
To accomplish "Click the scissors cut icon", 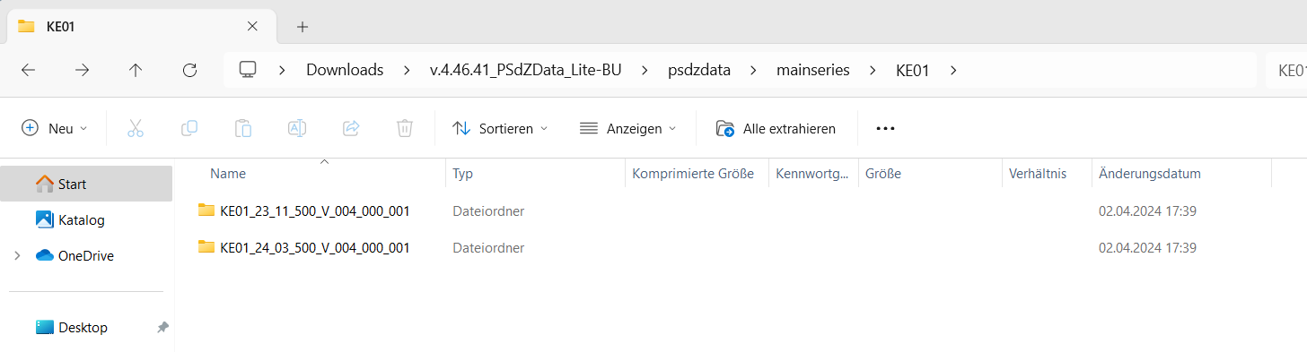I will click(136, 128).
